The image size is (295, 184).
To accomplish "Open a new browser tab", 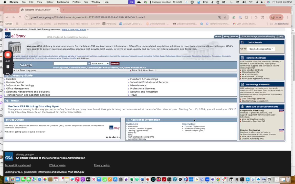I will [64, 10].
